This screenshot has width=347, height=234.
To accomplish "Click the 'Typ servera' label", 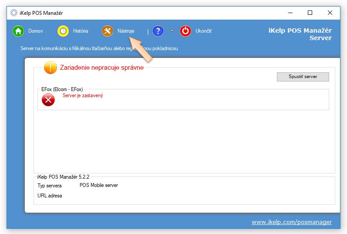I will pyautogui.click(x=50, y=186).
